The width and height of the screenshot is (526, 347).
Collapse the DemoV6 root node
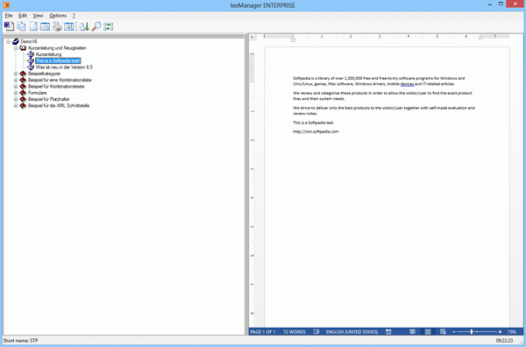tap(8, 41)
